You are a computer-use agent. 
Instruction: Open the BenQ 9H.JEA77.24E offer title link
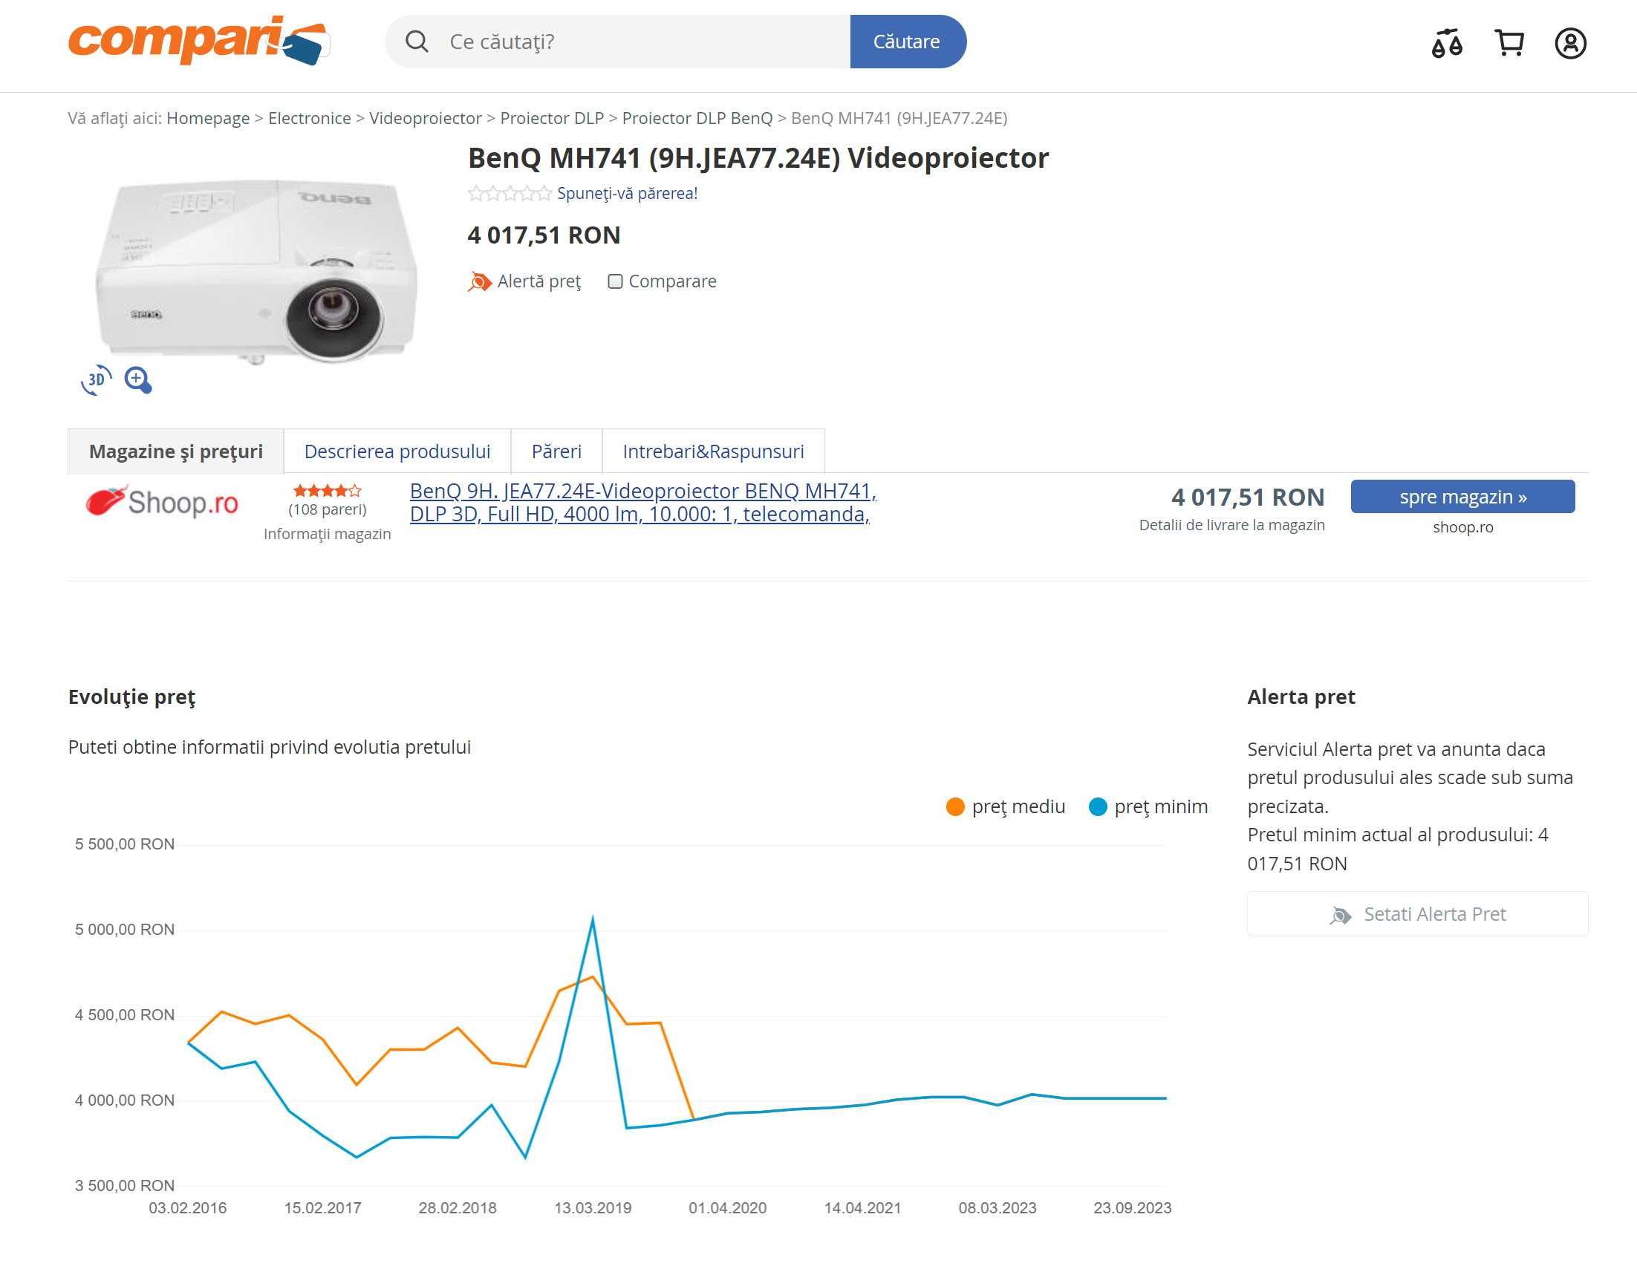pyautogui.click(x=642, y=502)
